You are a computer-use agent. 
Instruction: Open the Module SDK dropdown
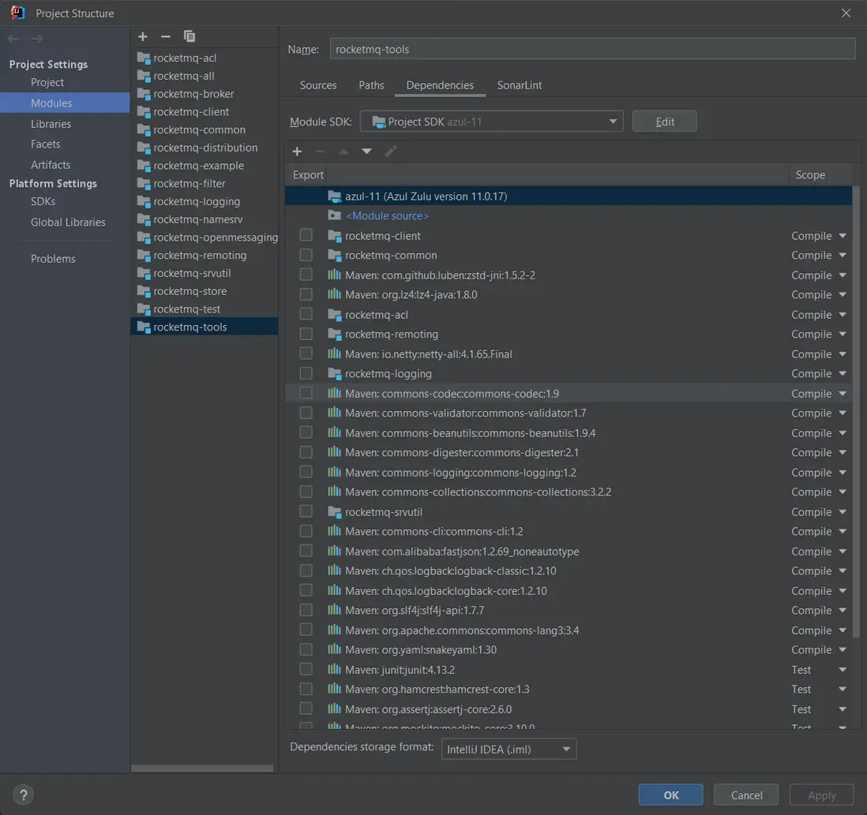491,122
